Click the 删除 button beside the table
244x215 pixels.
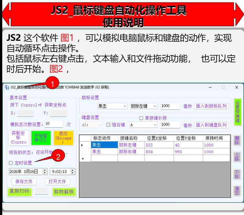tap(237, 140)
